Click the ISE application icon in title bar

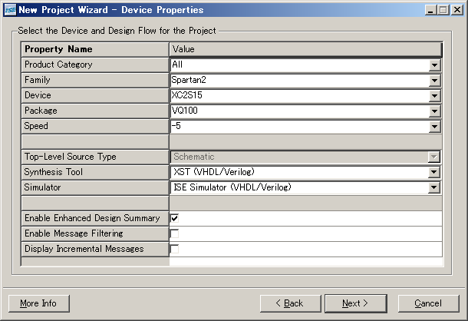[10, 10]
